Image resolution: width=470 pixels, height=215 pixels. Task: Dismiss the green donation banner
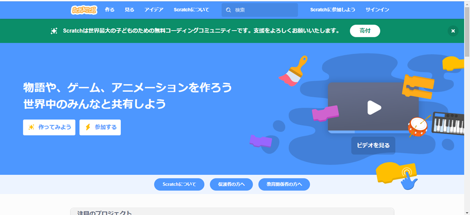pyautogui.click(x=453, y=31)
